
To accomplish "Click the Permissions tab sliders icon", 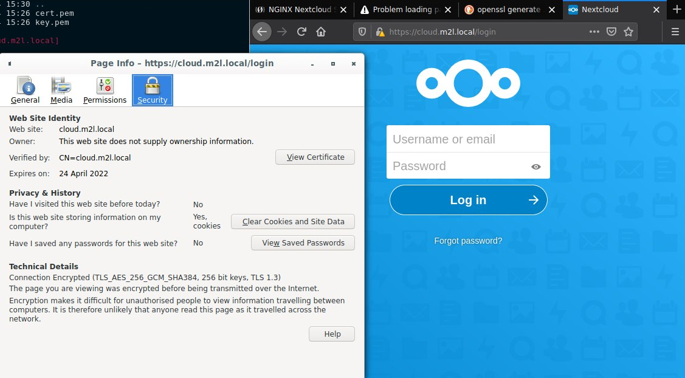I will click(105, 85).
